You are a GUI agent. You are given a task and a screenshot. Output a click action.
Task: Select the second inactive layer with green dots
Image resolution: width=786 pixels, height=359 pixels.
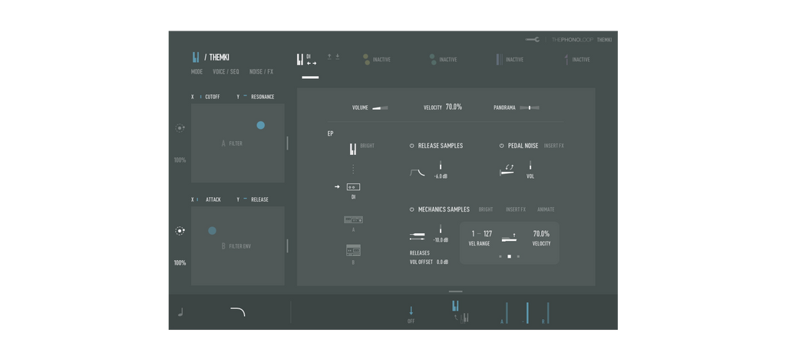click(x=433, y=60)
